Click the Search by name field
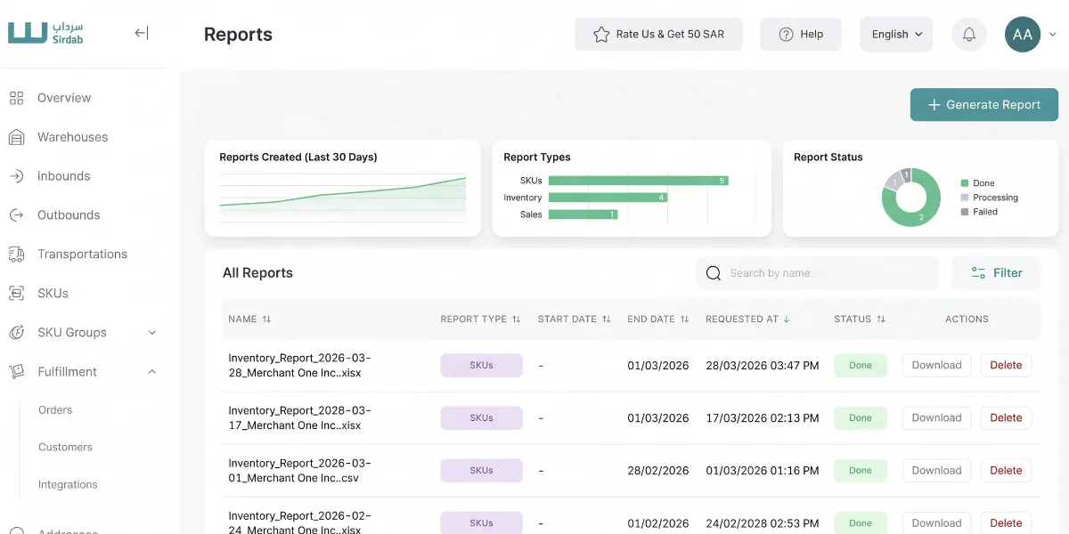This screenshot has width=1069, height=534. [818, 273]
